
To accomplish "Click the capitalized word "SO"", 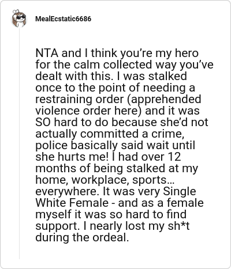I will click(x=43, y=122).
